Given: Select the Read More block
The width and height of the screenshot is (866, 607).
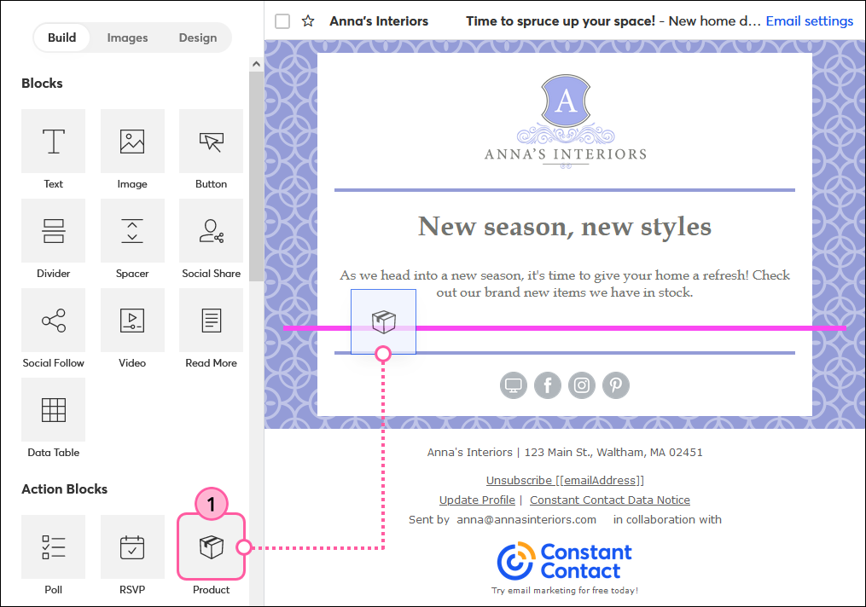Looking at the screenshot, I should [211, 320].
